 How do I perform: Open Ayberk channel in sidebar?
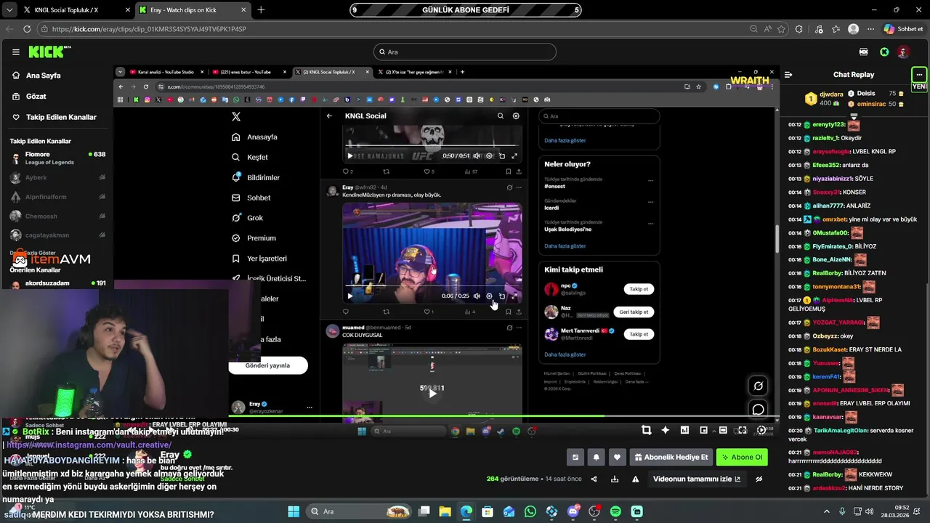tap(57, 177)
